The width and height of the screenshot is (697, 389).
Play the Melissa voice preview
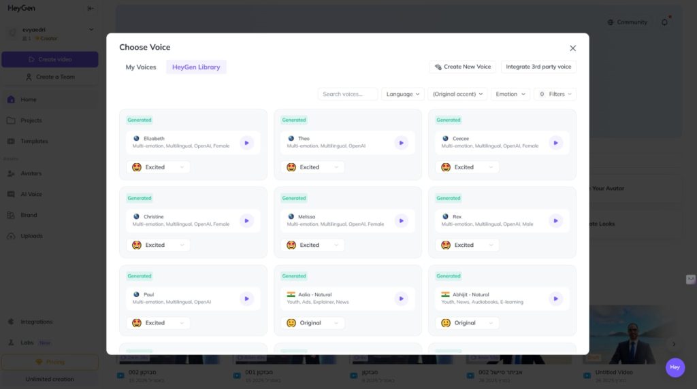point(402,221)
